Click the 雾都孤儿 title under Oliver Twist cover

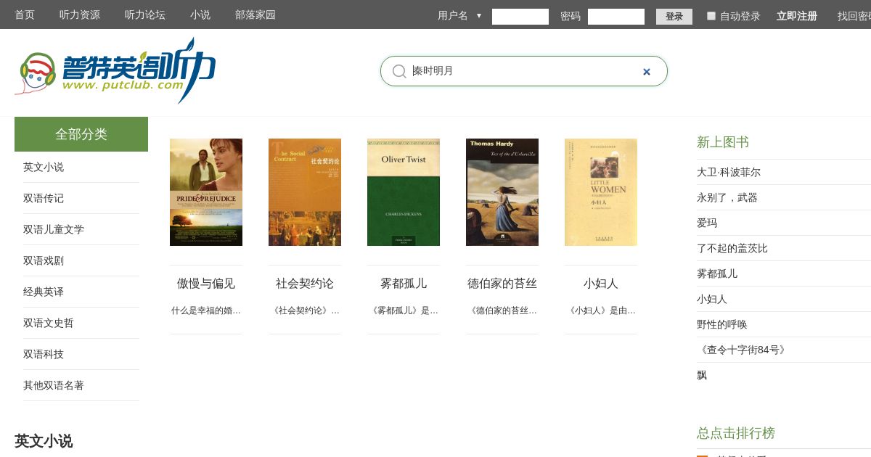pyautogui.click(x=404, y=284)
